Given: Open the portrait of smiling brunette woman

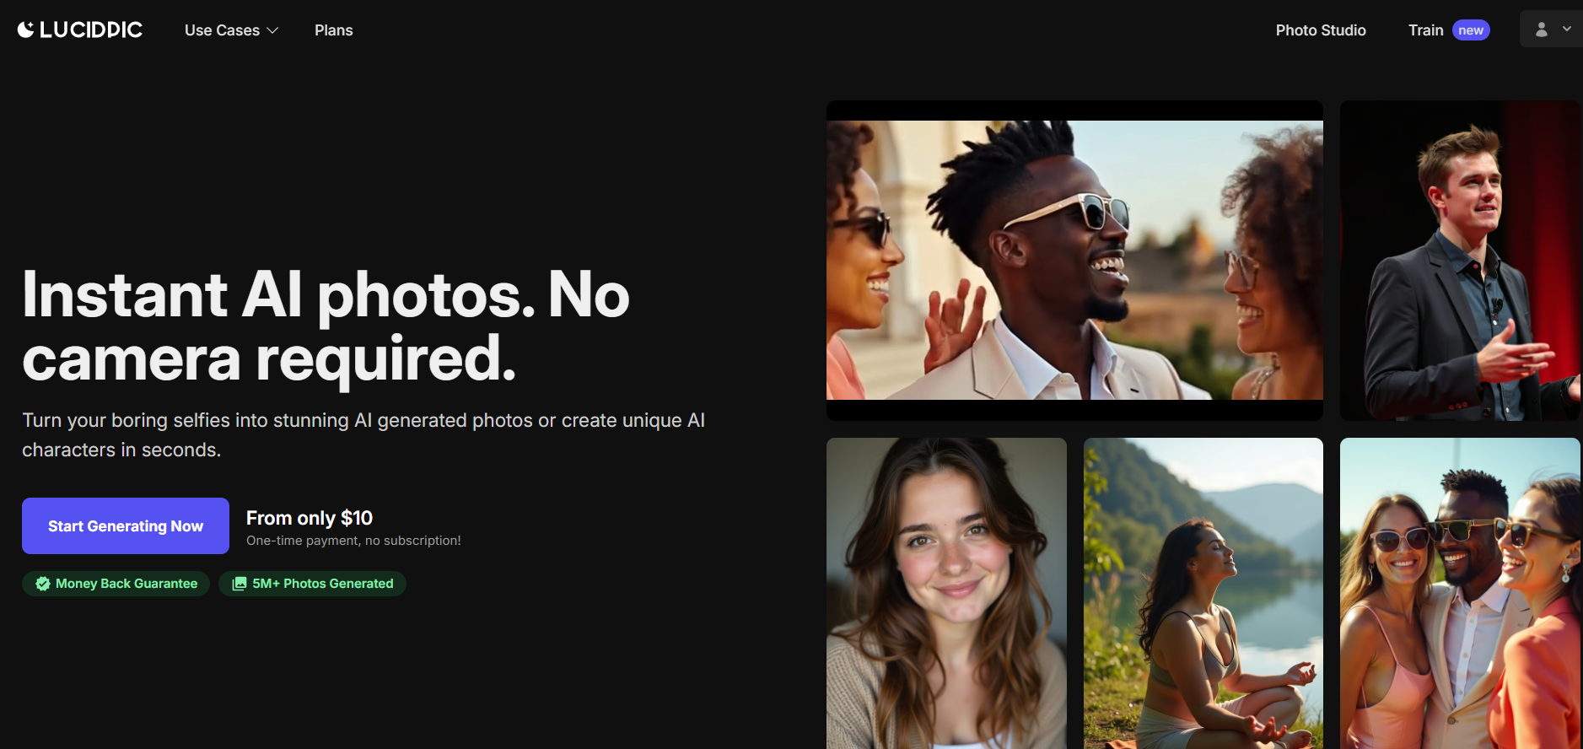Looking at the screenshot, I should 946,593.
